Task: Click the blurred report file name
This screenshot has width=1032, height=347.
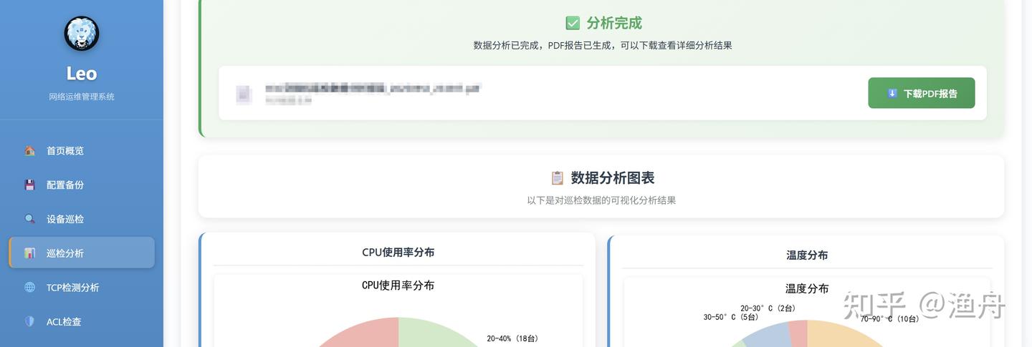Action: [373, 88]
